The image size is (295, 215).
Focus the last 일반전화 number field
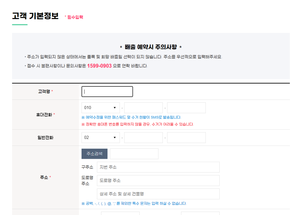point(187,137)
